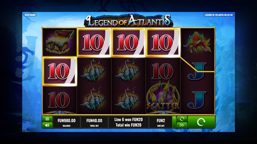Image resolution: width=257 pixels, height=144 pixels.
Task: Click the goldfish symbol on reel five
Action: coord(197,42)
